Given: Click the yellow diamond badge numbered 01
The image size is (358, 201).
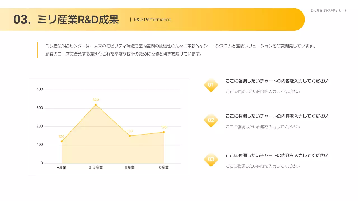Looking at the screenshot, I should [x=211, y=85].
